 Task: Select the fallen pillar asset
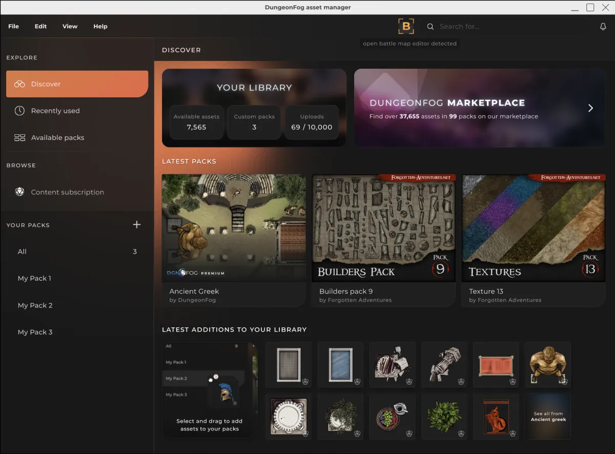point(444,365)
